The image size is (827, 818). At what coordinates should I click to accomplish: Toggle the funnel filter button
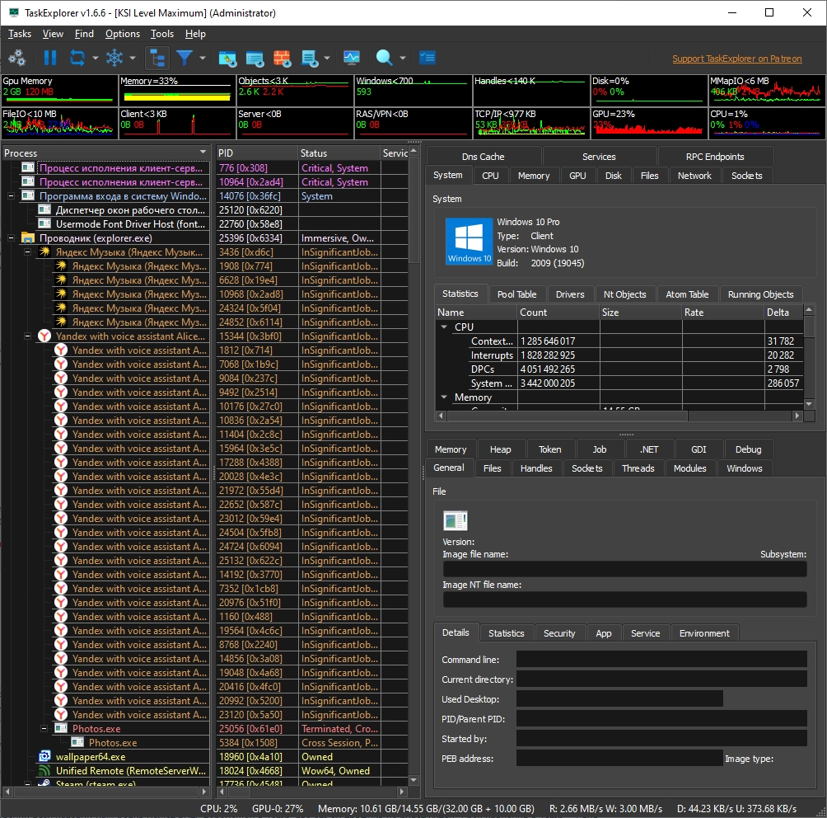tap(185, 58)
